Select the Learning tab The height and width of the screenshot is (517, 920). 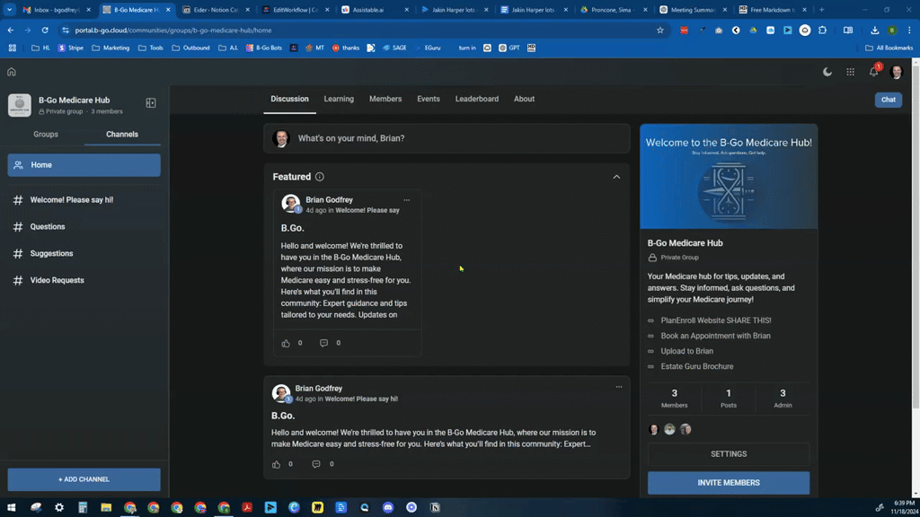tap(339, 99)
